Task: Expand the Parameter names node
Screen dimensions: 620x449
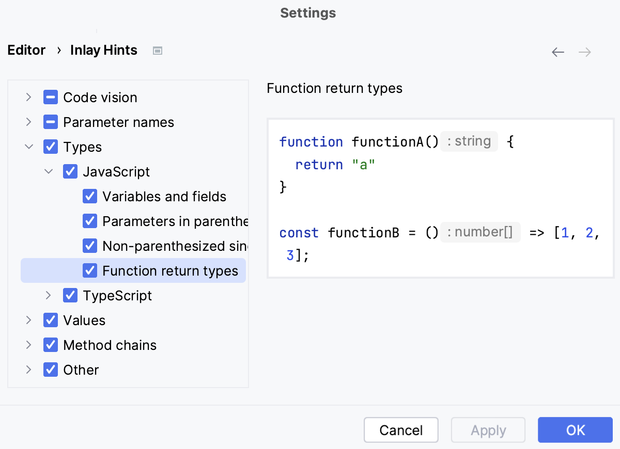Action: (29, 122)
